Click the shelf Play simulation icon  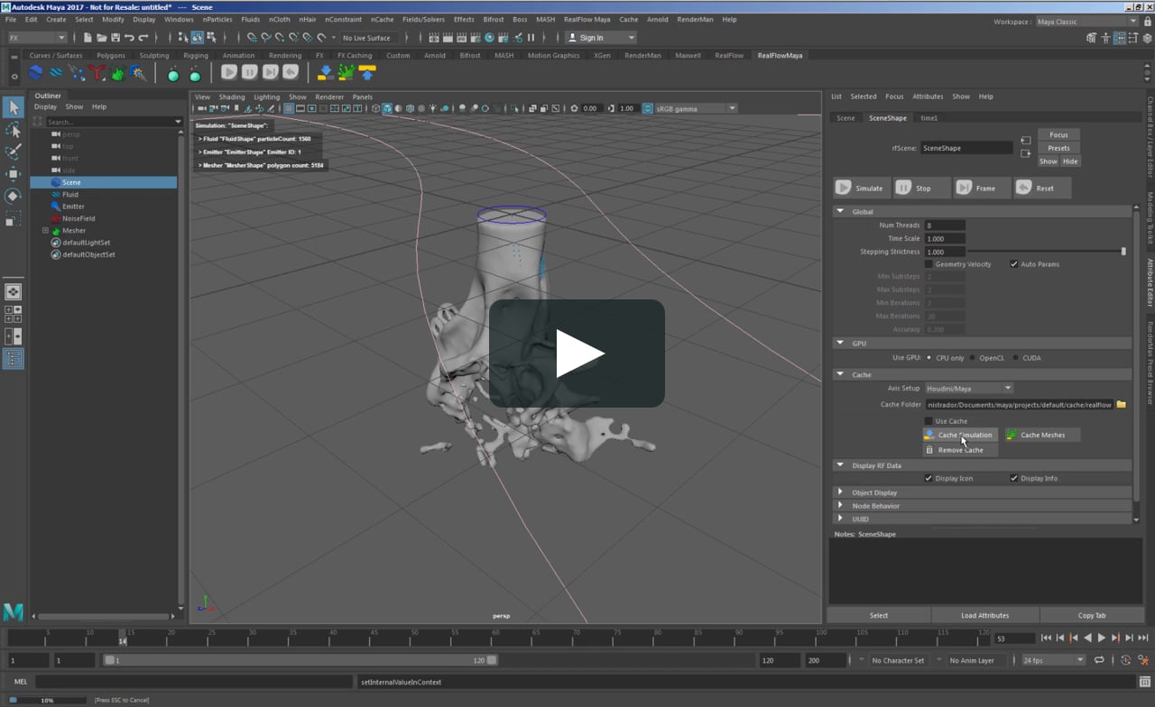click(229, 72)
